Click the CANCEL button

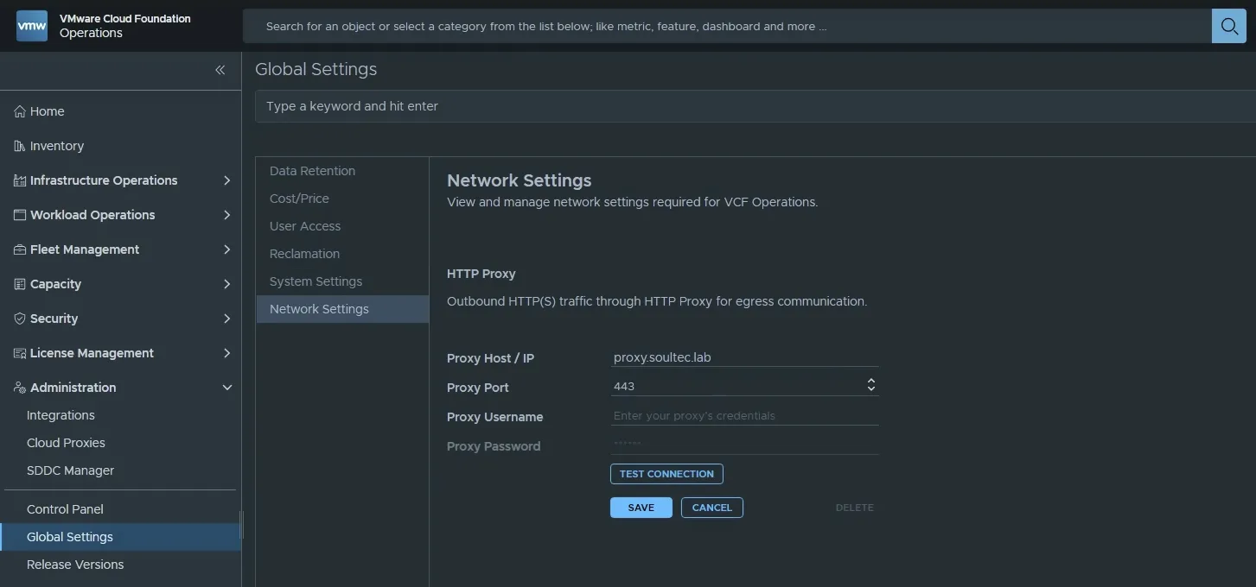[711, 508]
